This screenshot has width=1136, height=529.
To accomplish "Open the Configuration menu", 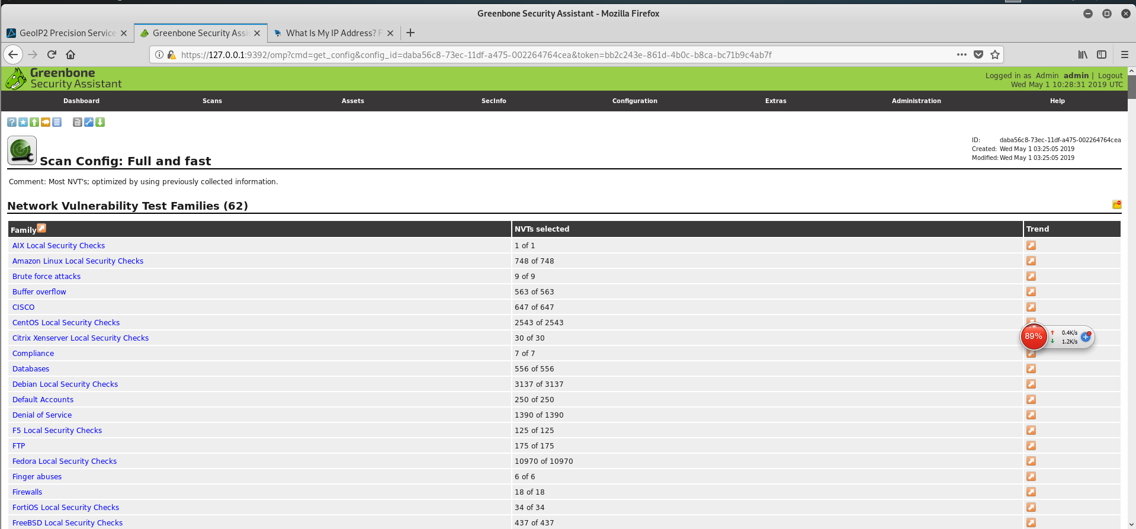I will (635, 101).
